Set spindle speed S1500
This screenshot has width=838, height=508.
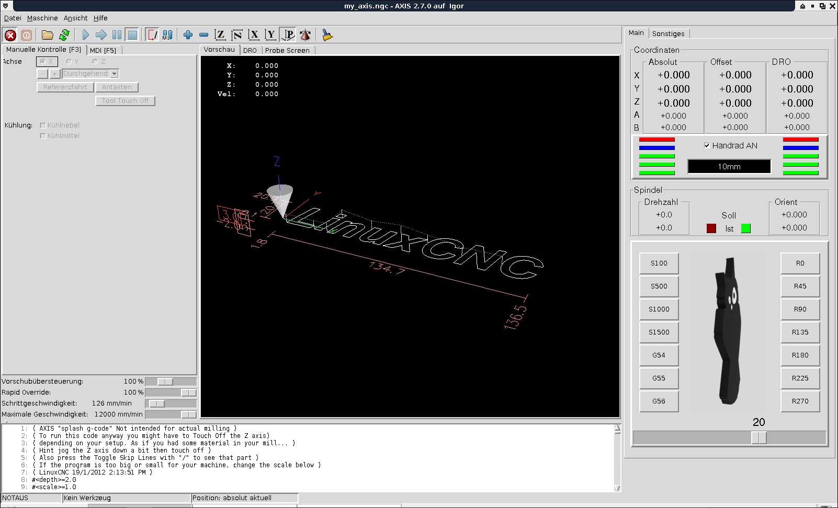click(x=659, y=332)
